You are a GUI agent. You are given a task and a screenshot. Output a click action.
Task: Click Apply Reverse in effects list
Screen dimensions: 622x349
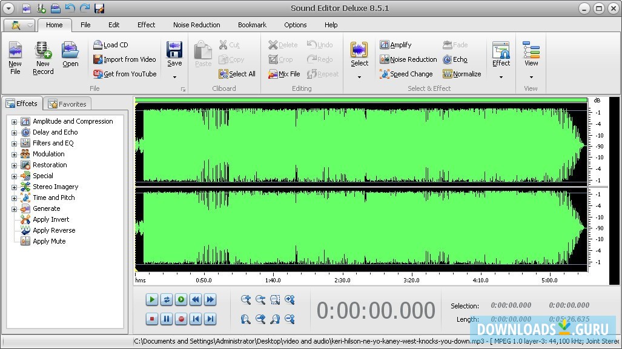tap(54, 230)
